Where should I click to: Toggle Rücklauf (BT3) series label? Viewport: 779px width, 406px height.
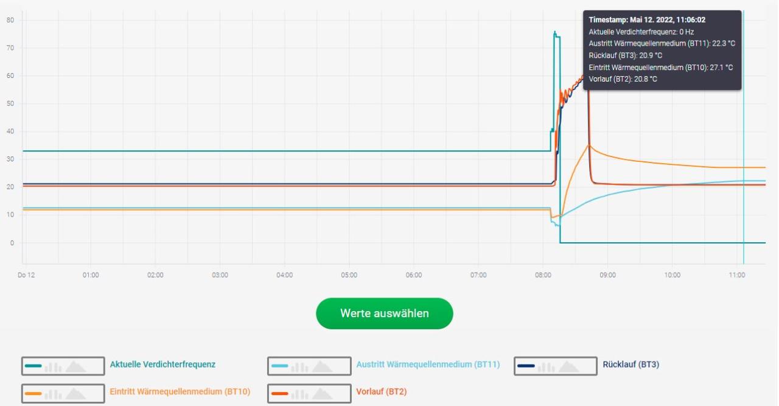point(631,365)
